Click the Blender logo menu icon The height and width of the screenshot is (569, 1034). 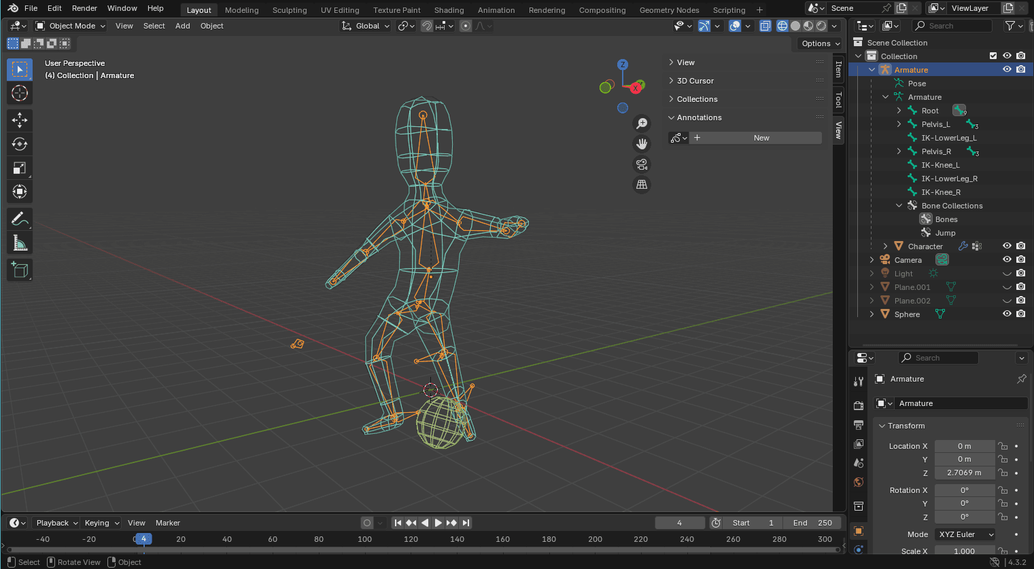click(x=13, y=8)
